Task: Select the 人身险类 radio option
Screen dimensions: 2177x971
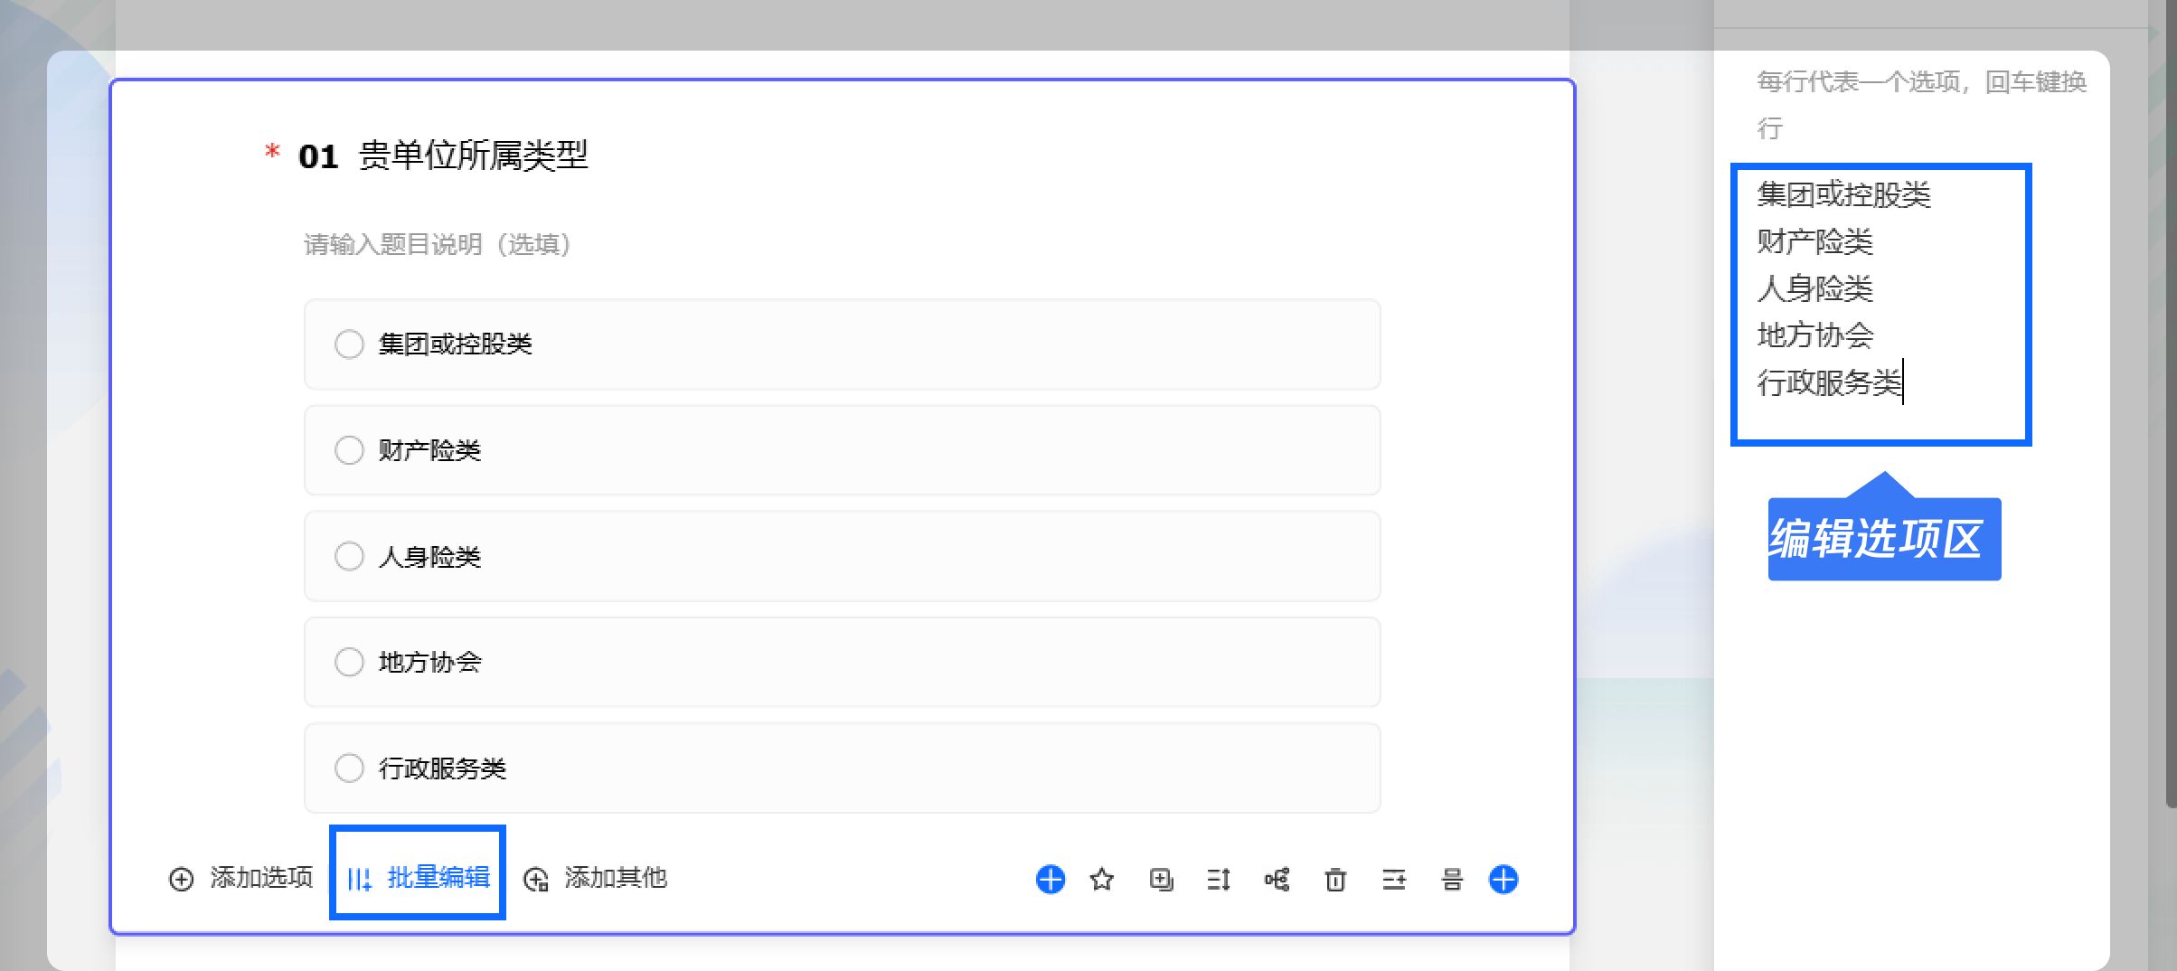Action: click(x=349, y=556)
